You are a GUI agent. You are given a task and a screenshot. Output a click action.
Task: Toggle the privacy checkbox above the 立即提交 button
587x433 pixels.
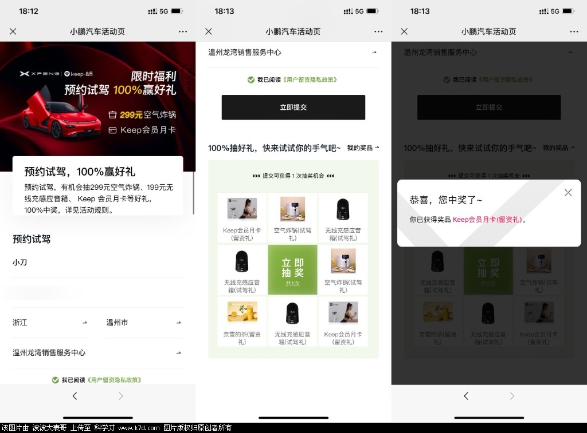coord(251,80)
